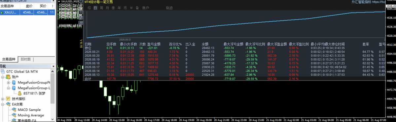Click the GTC Global SA MT4 icon
Image resolution: width=396 pixels, height=122 pixels.
(x=3, y=72)
